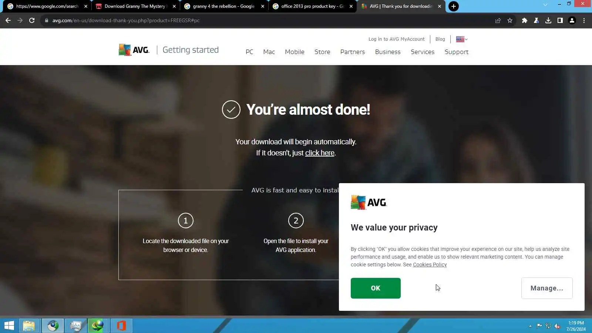Open the three-dot browser menu

(x=584, y=20)
